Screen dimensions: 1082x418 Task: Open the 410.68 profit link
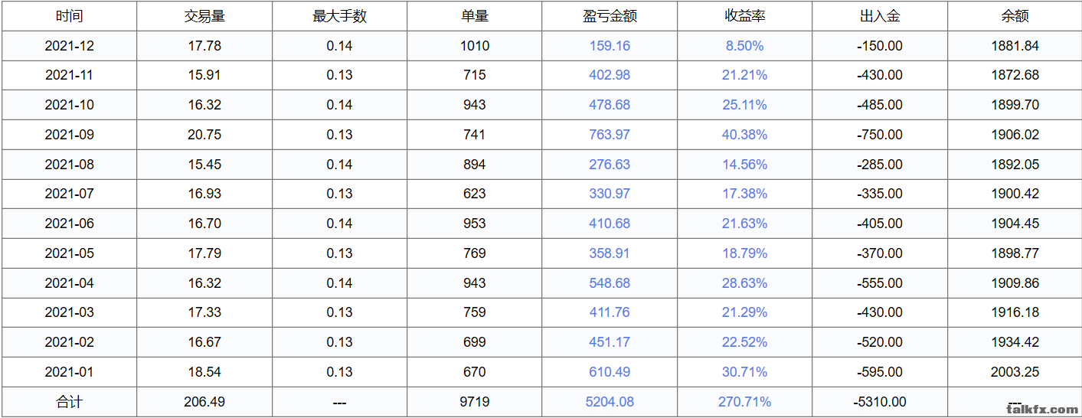(x=610, y=224)
